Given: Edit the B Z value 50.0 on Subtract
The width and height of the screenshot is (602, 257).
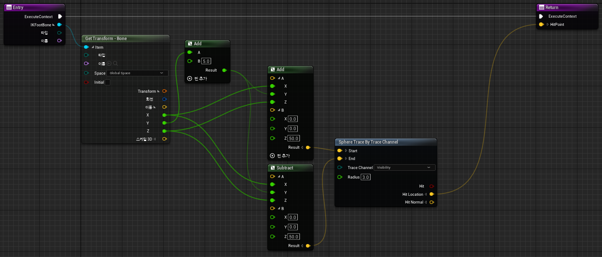Looking at the screenshot, I should click(x=294, y=237).
